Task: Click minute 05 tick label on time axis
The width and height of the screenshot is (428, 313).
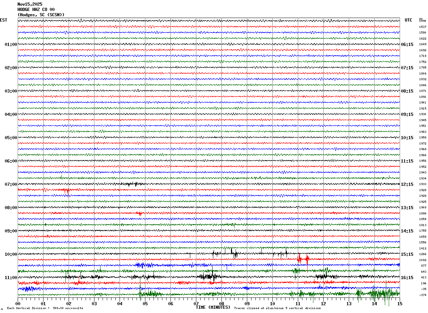Action: coord(145,303)
